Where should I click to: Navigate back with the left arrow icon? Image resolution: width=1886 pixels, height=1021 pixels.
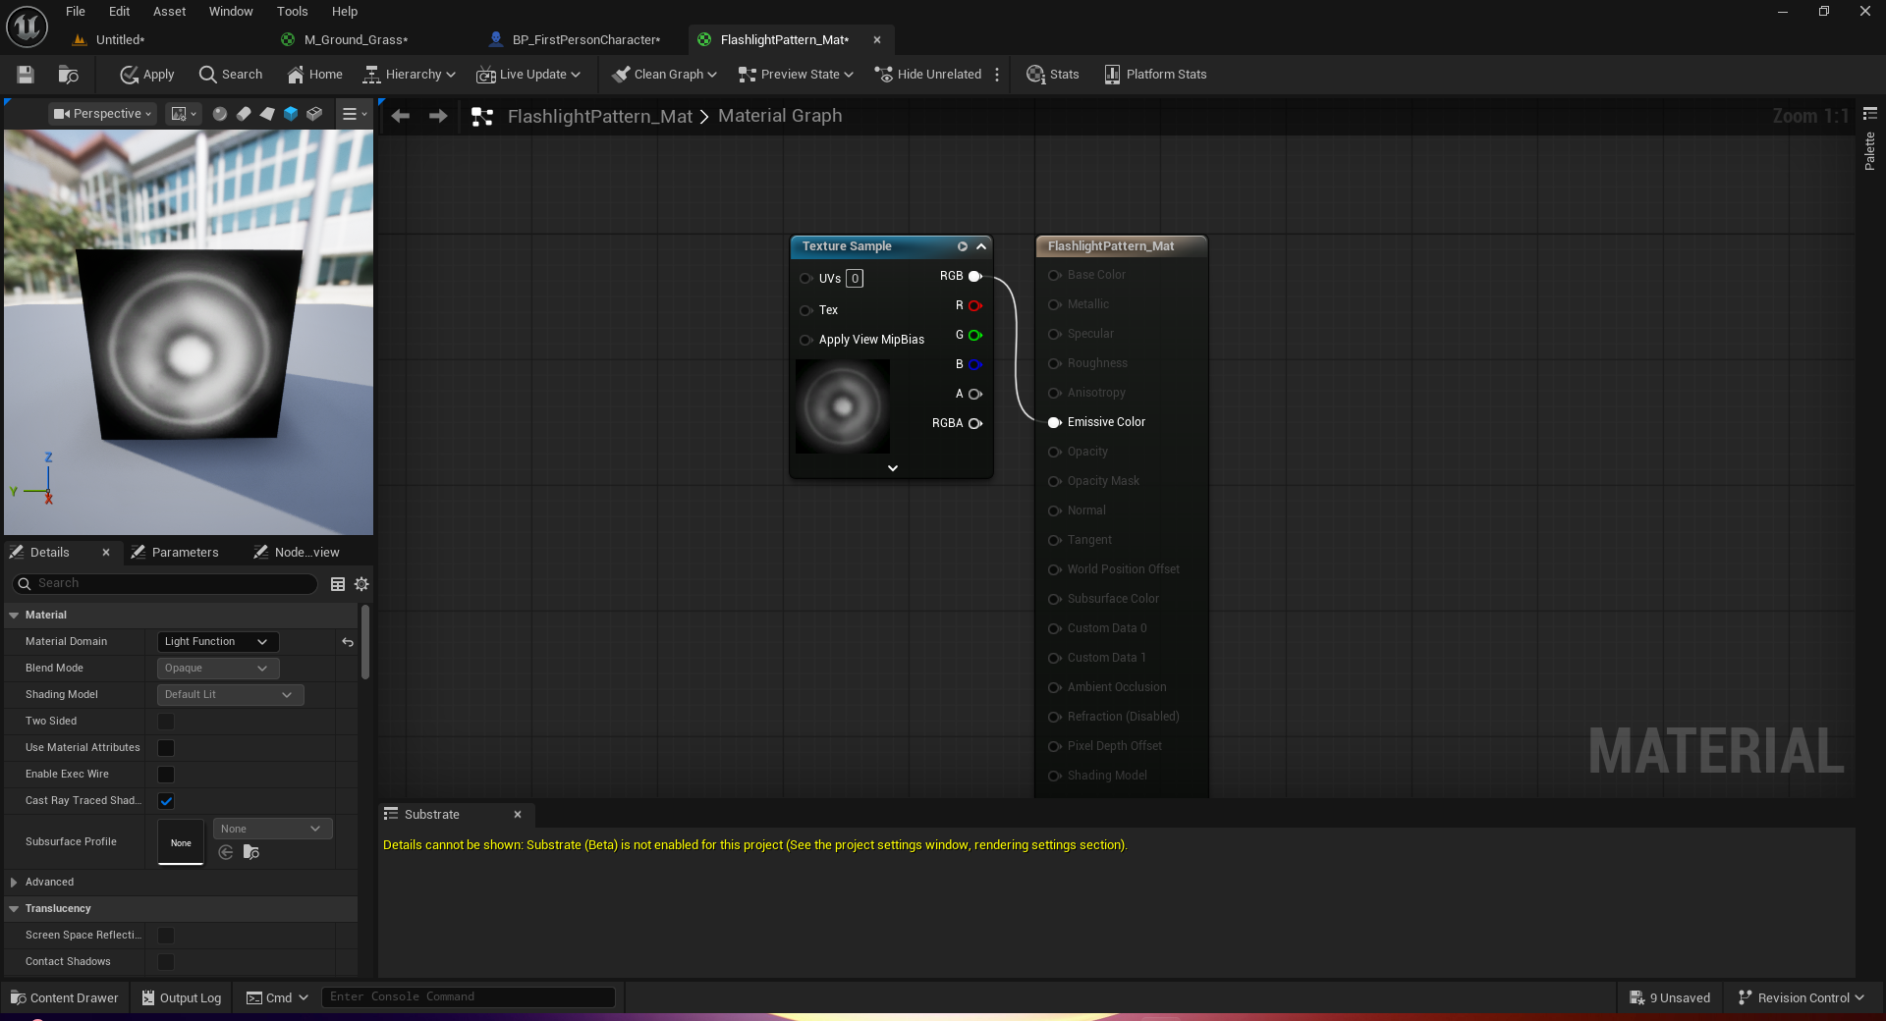[401, 116]
